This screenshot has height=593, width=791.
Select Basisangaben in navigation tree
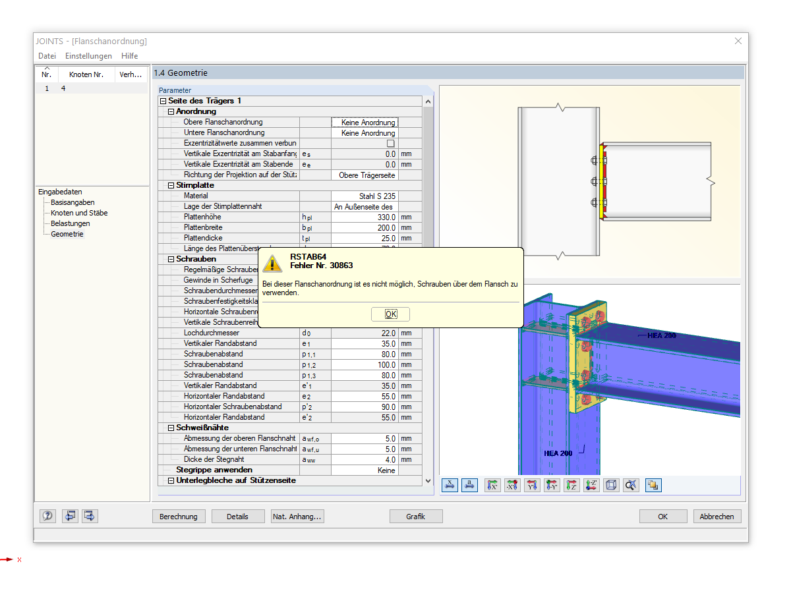pos(73,202)
